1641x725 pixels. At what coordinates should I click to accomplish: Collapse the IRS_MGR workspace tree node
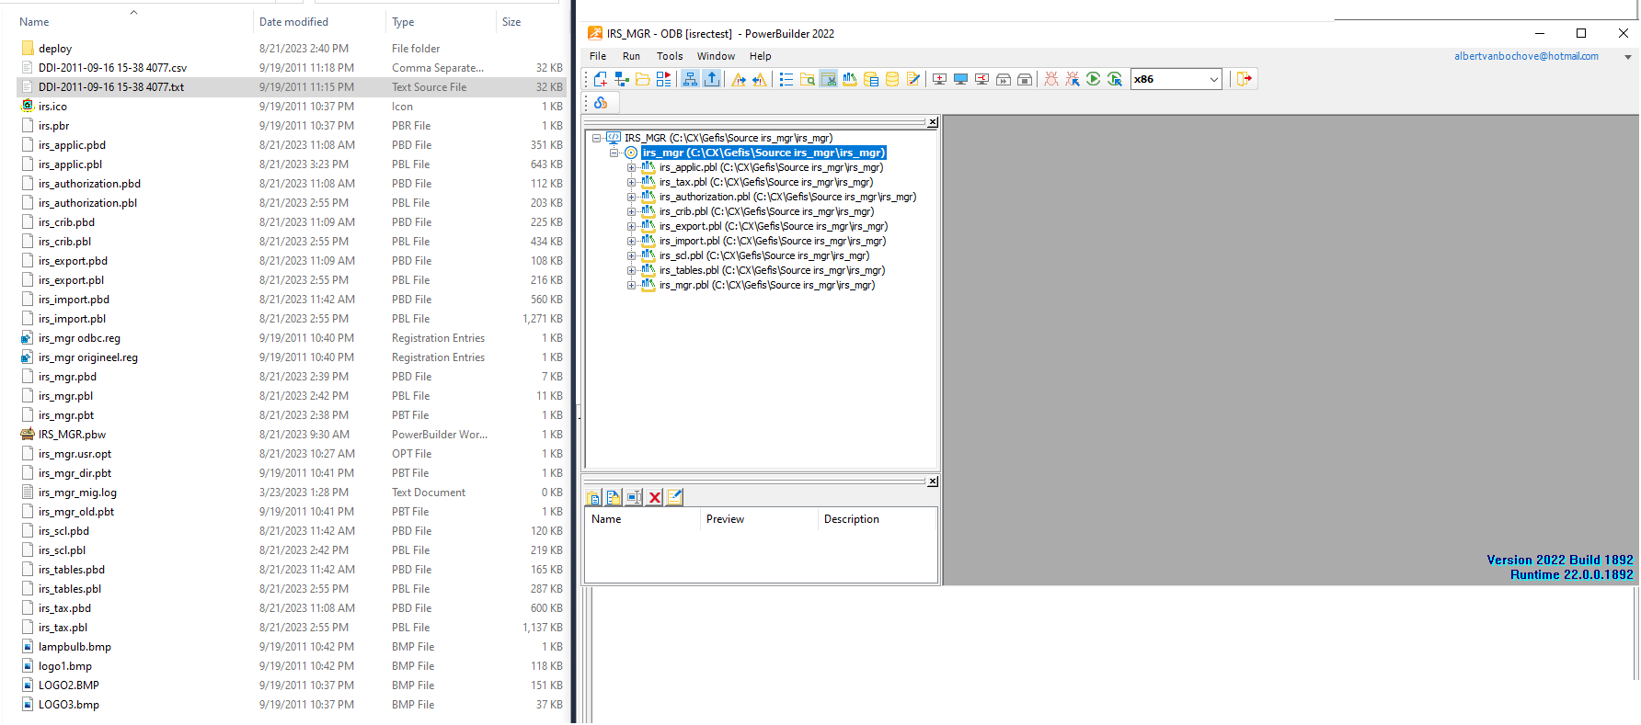coord(596,138)
